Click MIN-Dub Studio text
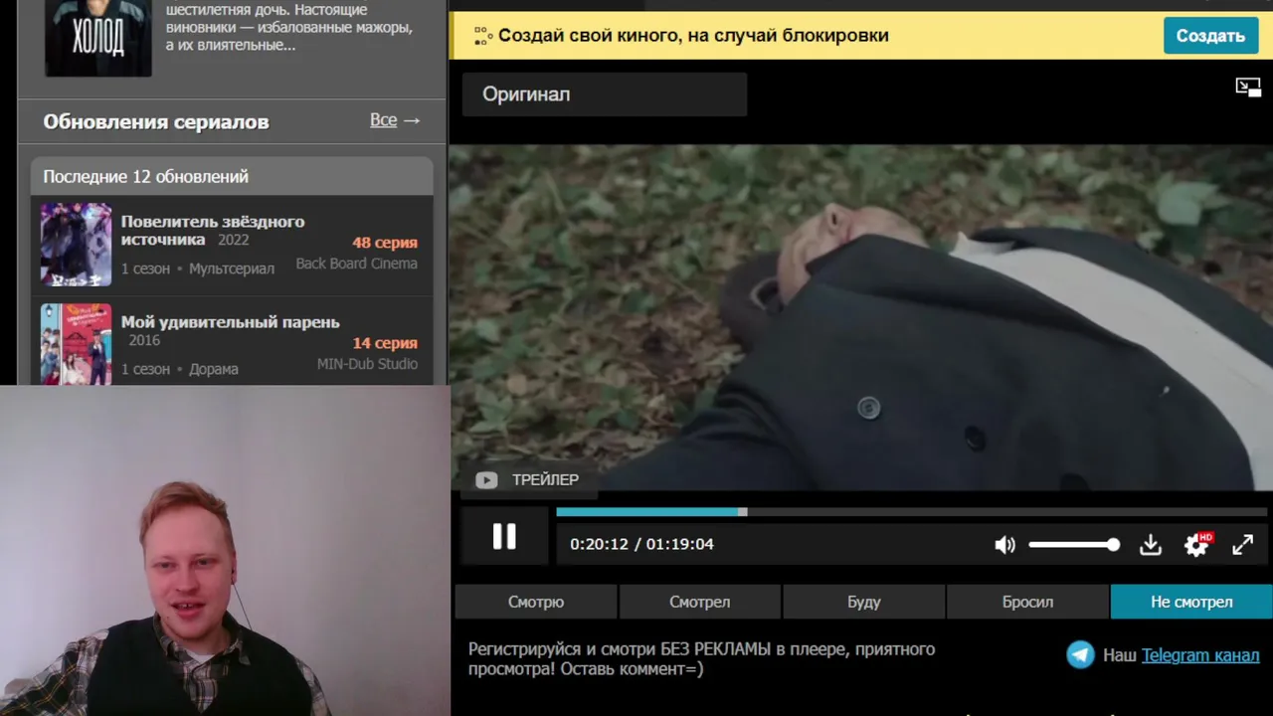Screen dimensions: 1273x716 [367, 364]
